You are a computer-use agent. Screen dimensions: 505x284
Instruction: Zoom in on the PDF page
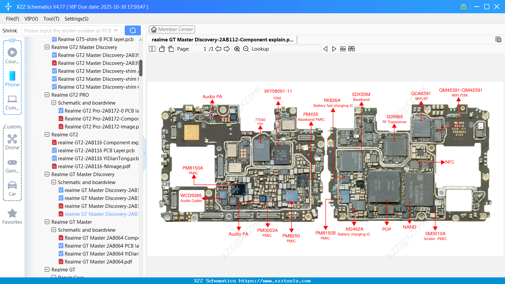coord(237,49)
